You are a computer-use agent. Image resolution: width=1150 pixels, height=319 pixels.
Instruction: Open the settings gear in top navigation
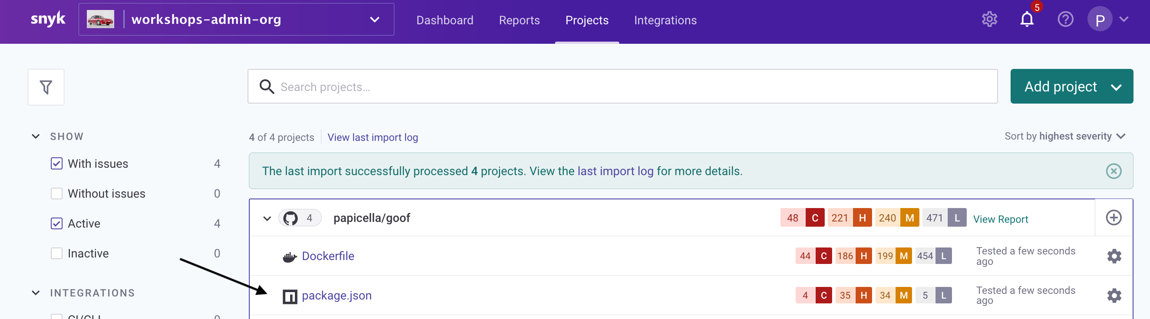[x=989, y=20]
